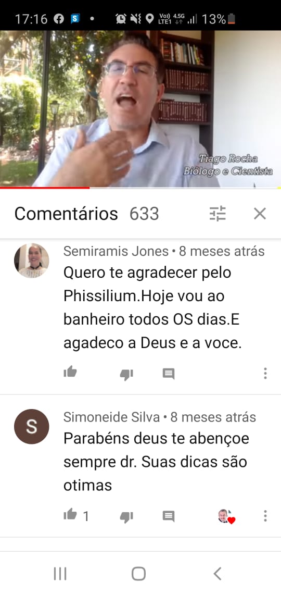Viewport: 281px width, 594px height.
Task: Reply to Semiramis Jones' comment
Action: (168, 374)
